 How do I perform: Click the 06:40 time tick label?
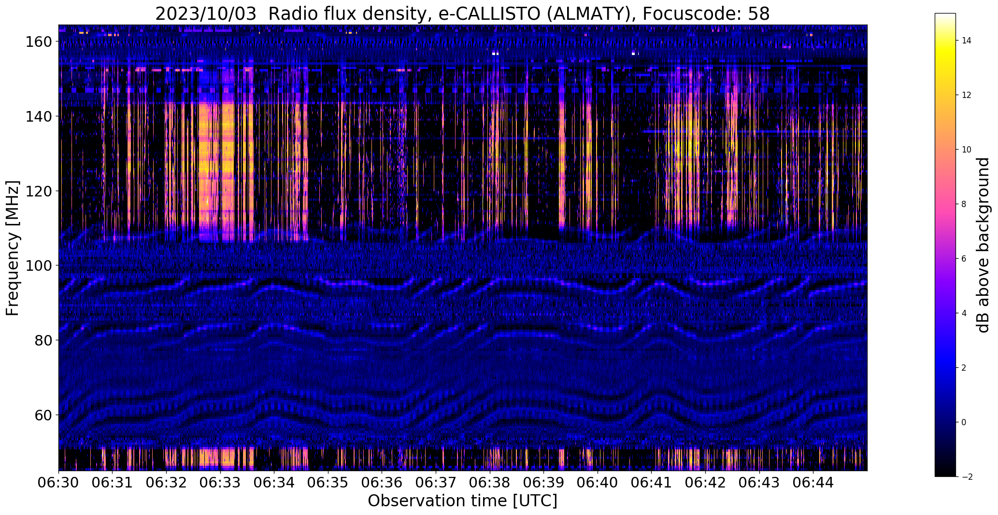click(597, 482)
